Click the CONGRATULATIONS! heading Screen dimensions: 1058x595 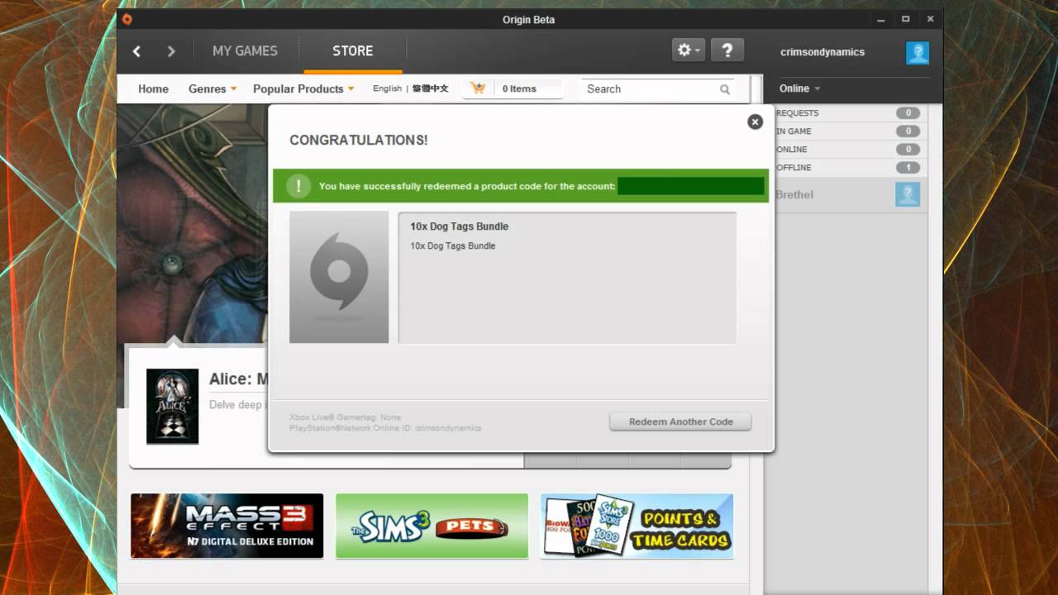click(359, 140)
